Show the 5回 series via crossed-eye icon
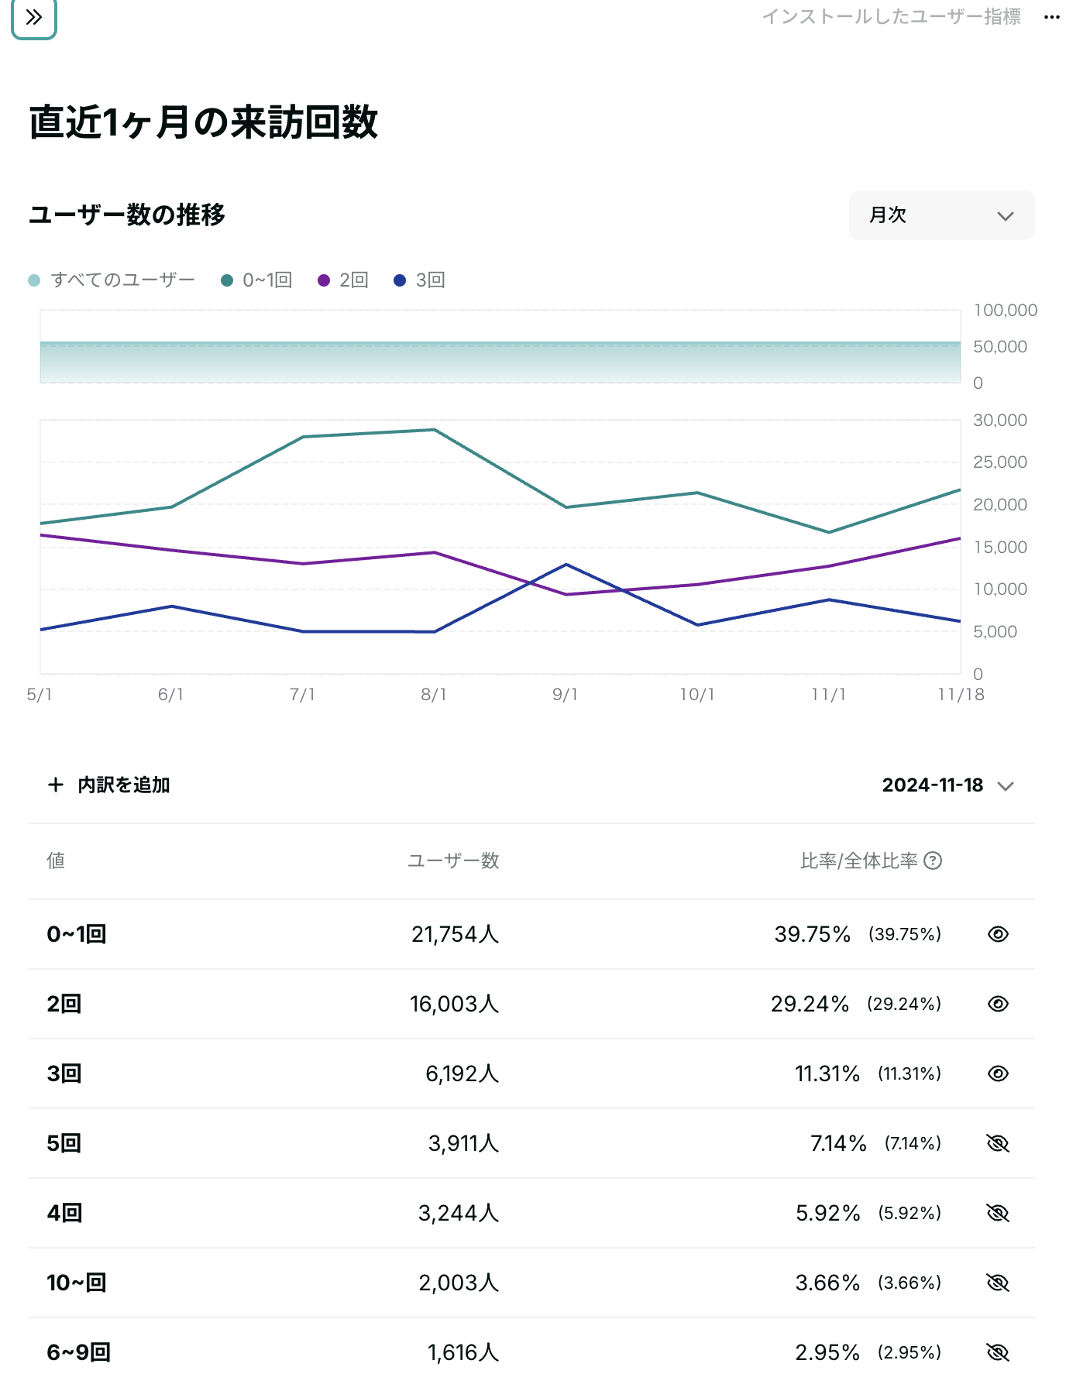This screenshot has height=1374, width=1066. click(998, 1143)
